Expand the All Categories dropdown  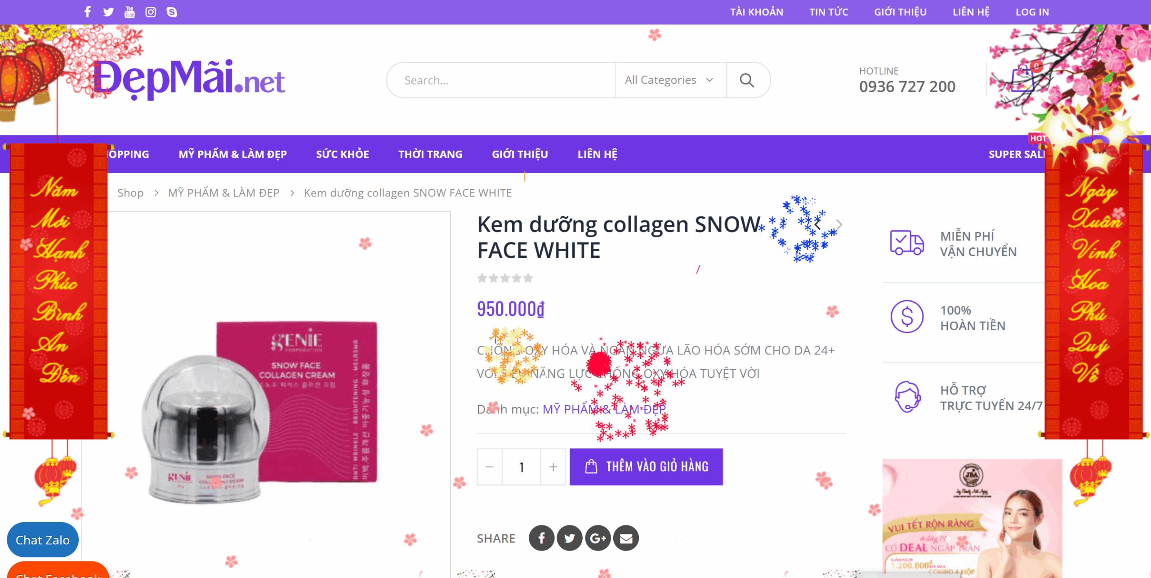click(x=670, y=80)
